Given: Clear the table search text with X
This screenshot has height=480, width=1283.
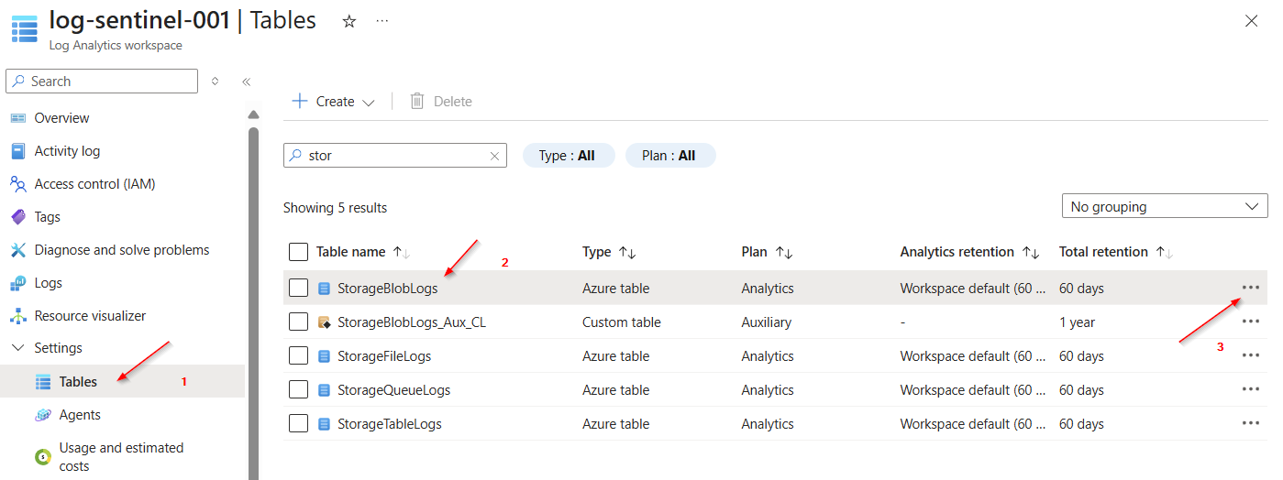Looking at the screenshot, I should point(494,157).
